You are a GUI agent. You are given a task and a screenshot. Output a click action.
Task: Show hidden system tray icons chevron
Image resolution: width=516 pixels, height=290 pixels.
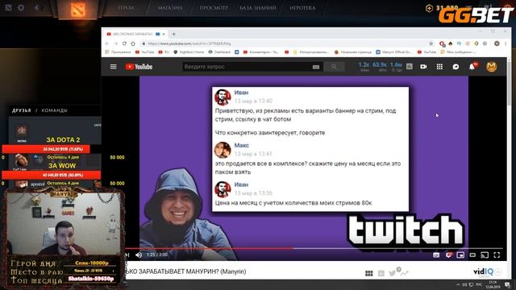click(458, 284)
